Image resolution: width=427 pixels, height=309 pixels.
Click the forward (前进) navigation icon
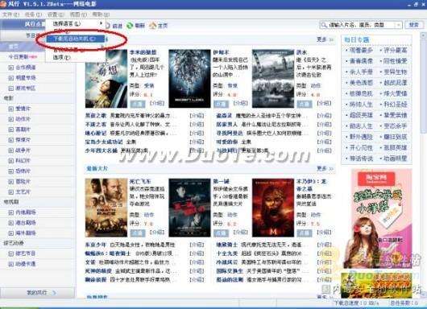[x=108, y=25]
